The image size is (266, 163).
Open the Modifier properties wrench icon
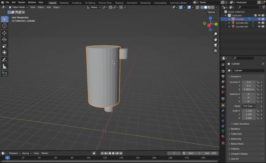[223, 110]
